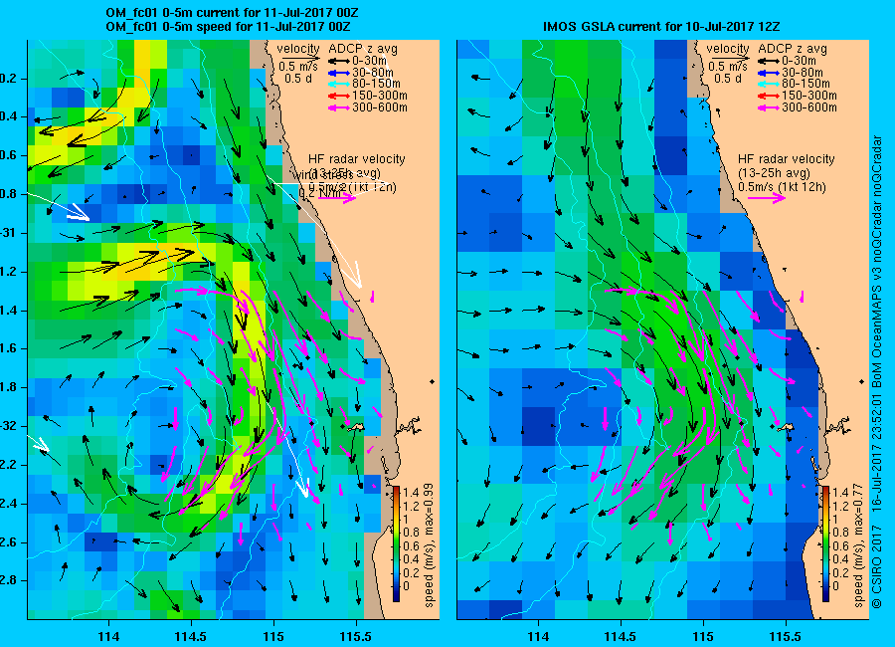Click the red 150-300m arrow in left legend

click(x=339, y=96)
